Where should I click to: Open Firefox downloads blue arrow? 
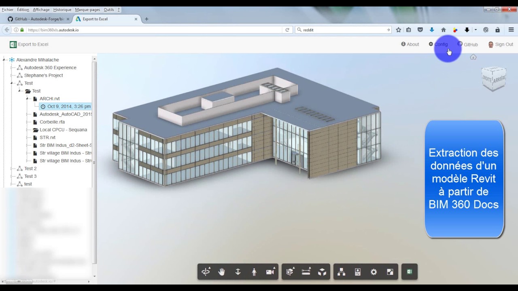pos(432,30)
